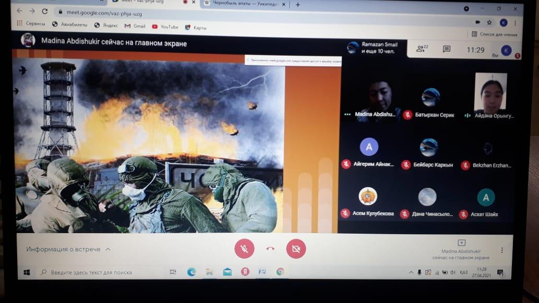Open the Gmail bookmark

(135, 26)
